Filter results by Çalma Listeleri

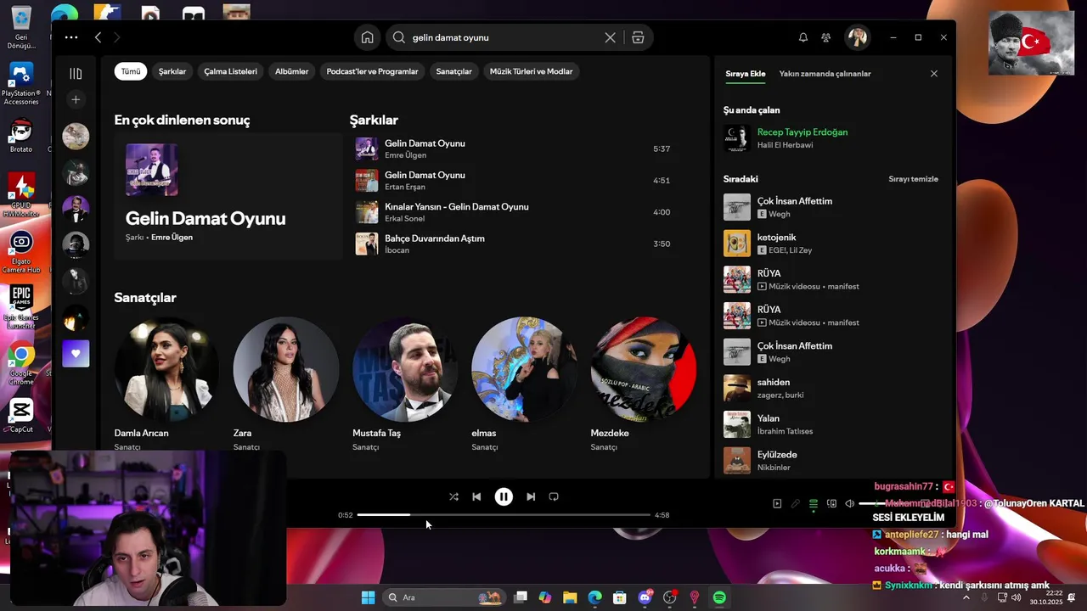point(231,71)
